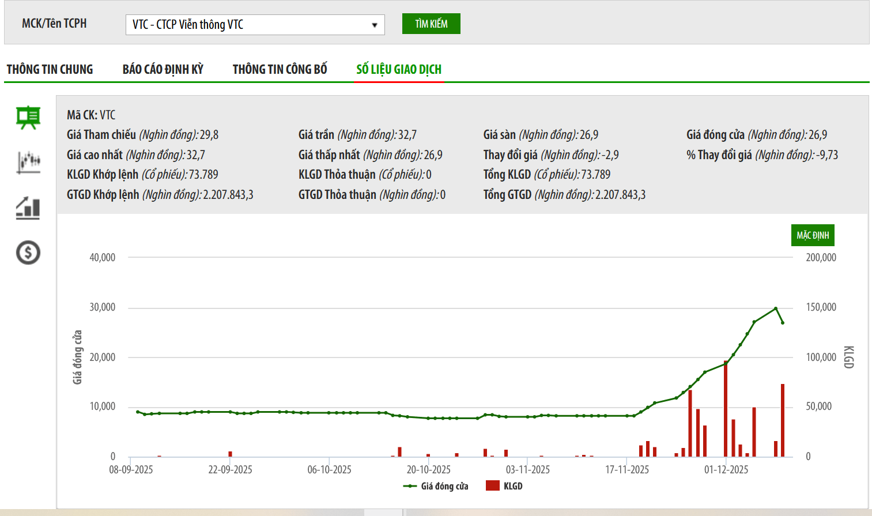Click the Mặc định reset button

pyautogui.click(x=813, y=235)
